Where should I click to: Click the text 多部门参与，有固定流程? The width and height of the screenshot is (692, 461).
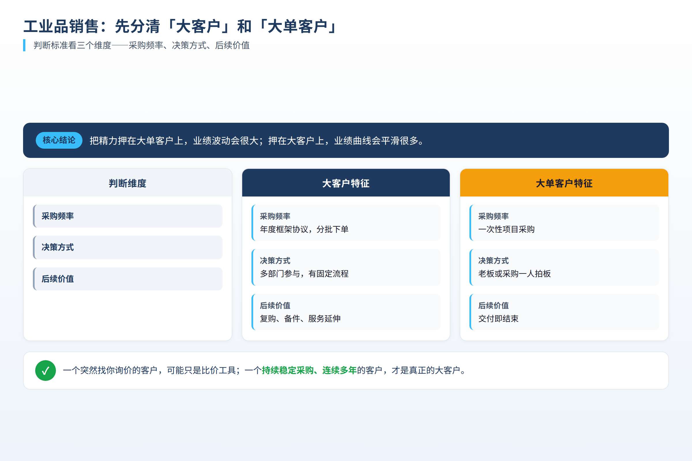click(304, 274)
